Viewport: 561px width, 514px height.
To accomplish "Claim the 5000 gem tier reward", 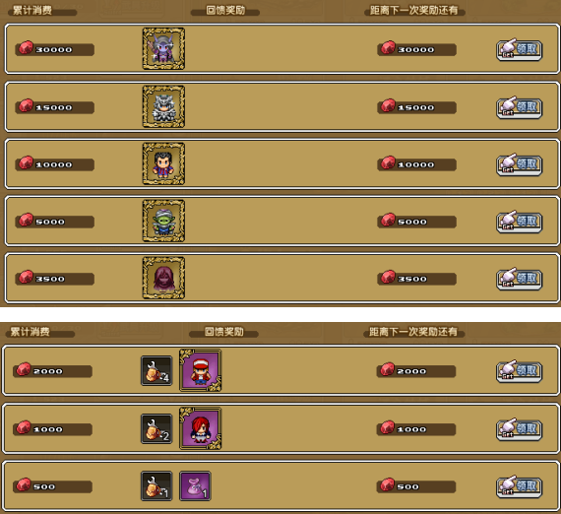I will 519,222.
